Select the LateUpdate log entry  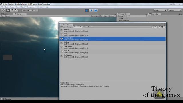tap(112, 47)
